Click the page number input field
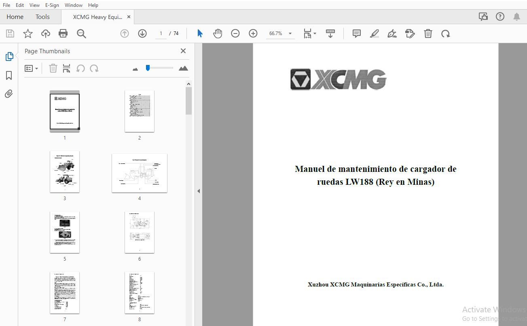This screenshot has width=527, height=326. (x=161, y=33)
